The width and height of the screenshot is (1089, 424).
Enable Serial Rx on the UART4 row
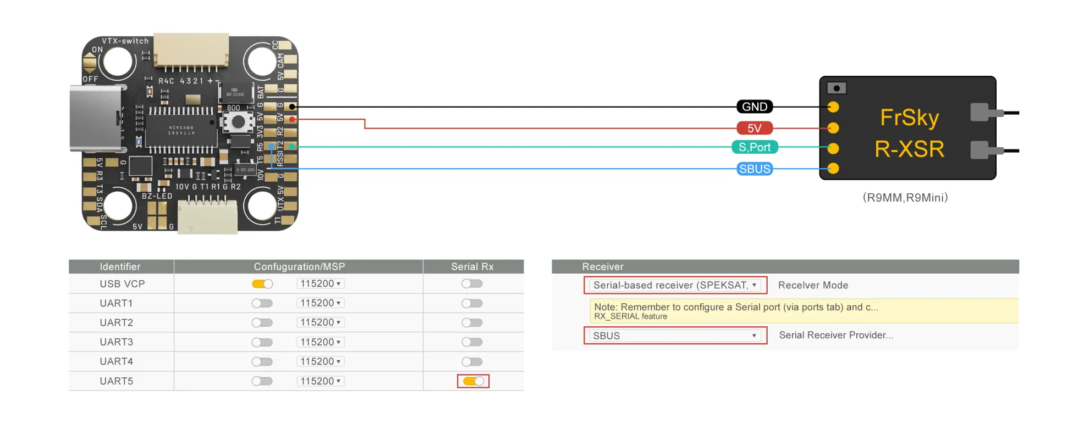pyautogui.click(x=472, y=362)
